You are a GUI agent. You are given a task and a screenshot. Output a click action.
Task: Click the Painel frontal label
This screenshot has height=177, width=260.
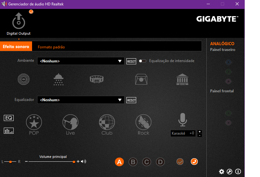tap(222, 91)
